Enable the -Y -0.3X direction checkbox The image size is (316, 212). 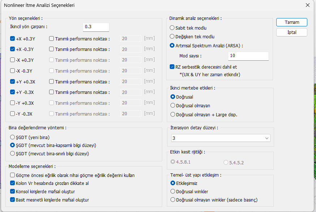pyautogui.click(x=13, y=114)
